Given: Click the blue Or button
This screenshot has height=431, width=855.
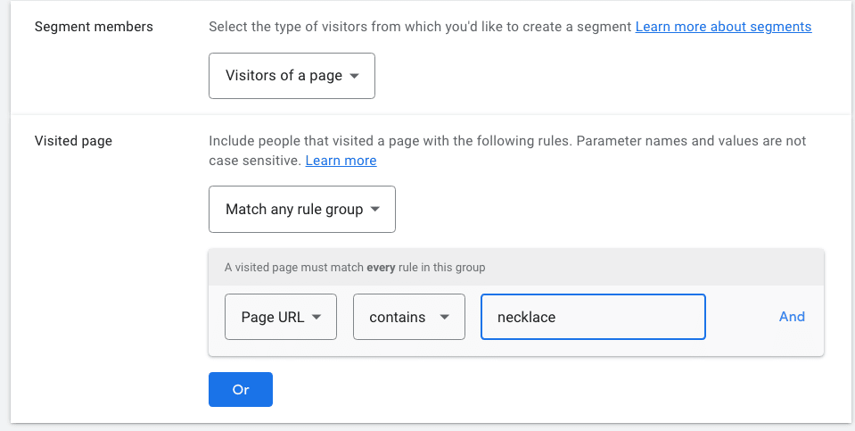Looking at the screenshot, I should point(241,390).
